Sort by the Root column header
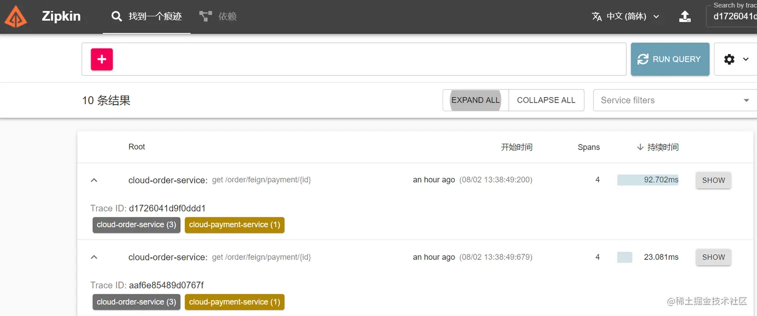757x316 pixels. (x=137, y=147)
